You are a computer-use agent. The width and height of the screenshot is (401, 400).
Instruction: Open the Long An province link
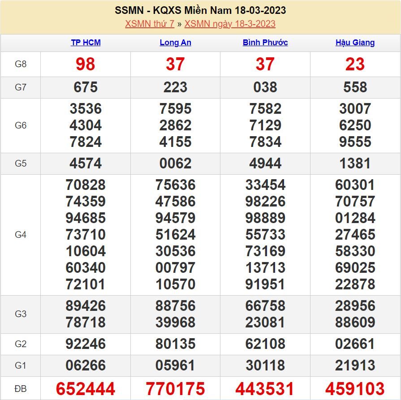tap(176, 43)
